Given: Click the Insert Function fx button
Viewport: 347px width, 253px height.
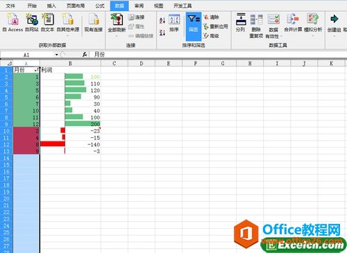Looking at the screenshot, I should coord(85,55).
